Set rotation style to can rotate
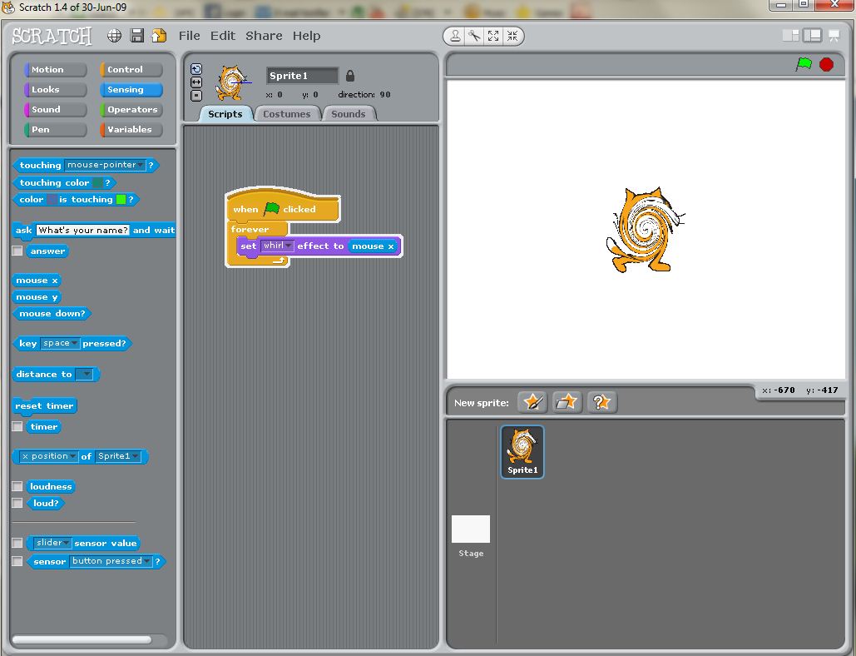The image size is (856, 656). (196, 69)
